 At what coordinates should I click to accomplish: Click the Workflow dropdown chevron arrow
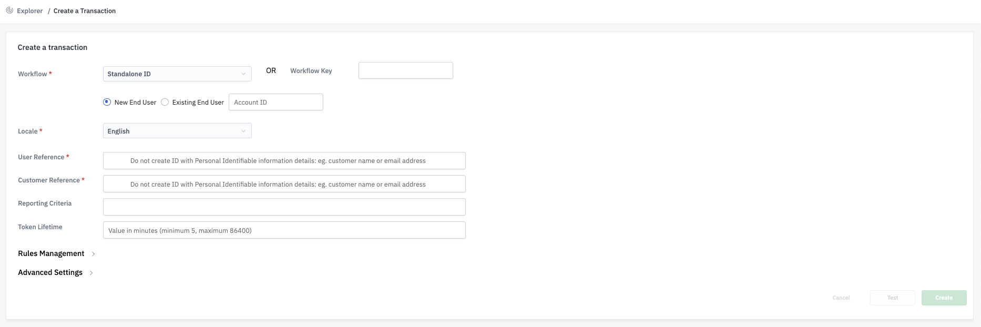[243, 74]
